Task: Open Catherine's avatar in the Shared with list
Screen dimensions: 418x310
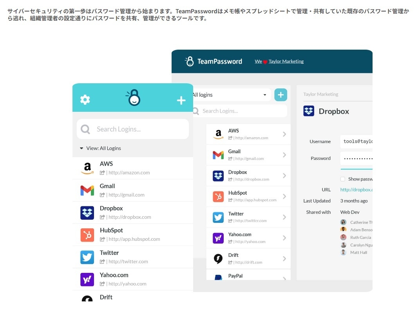Action: [343, 222]
